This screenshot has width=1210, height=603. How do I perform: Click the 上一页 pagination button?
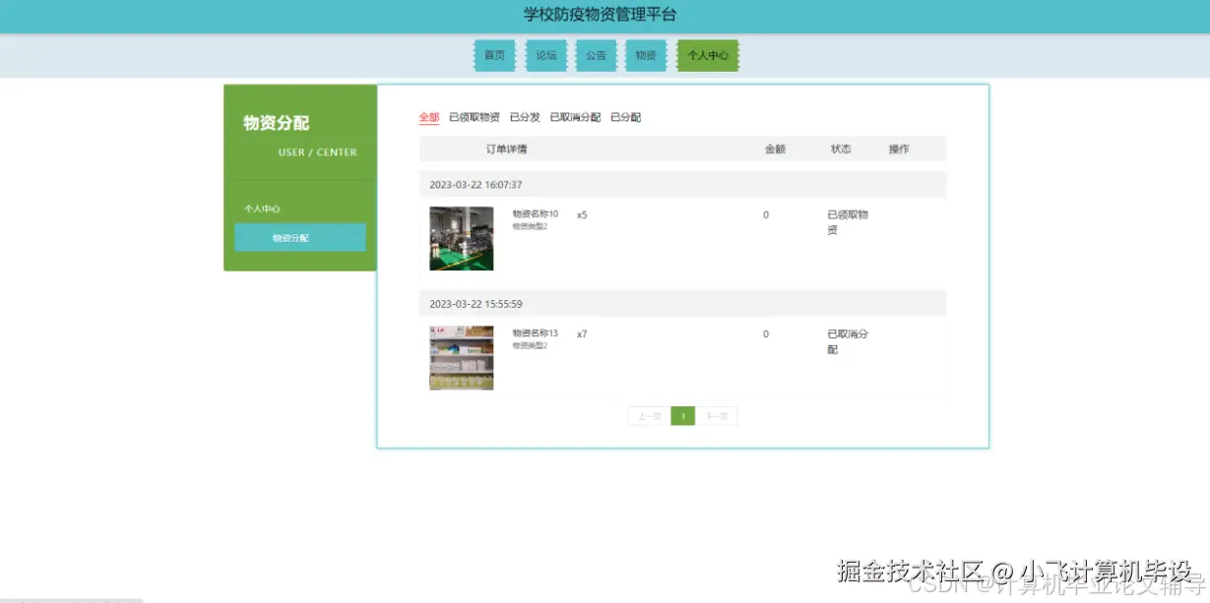pyautogui.click(x=649, y=416)
